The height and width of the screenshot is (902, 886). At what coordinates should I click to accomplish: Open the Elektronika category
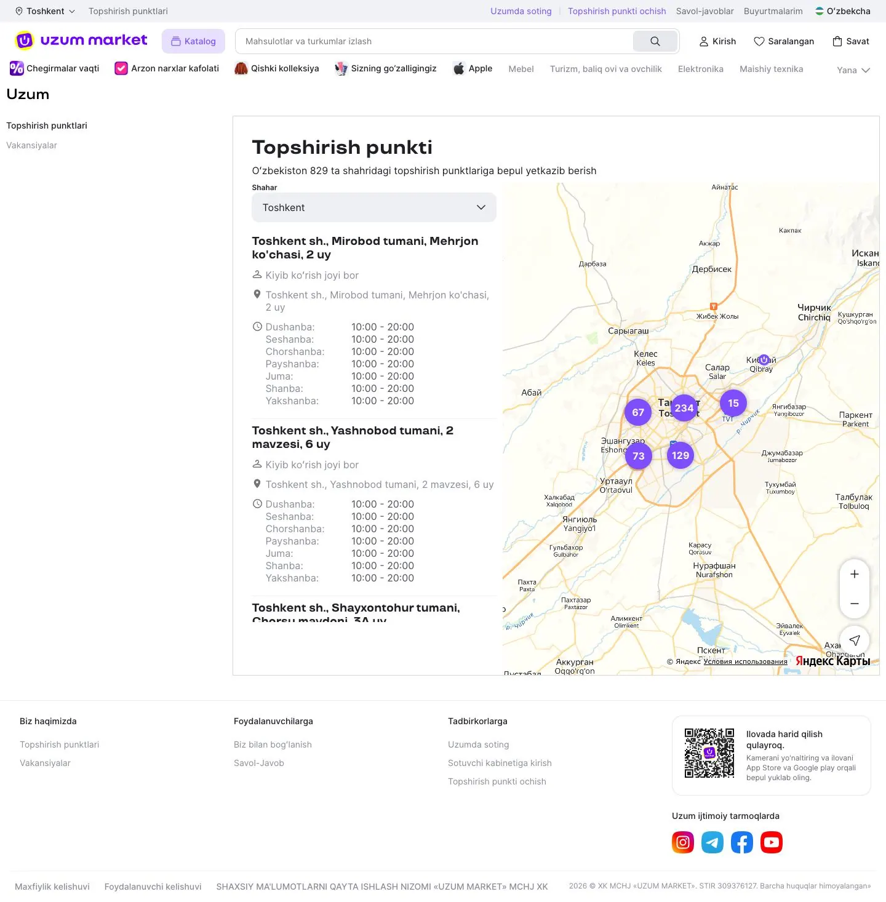[x=701, y=69]
